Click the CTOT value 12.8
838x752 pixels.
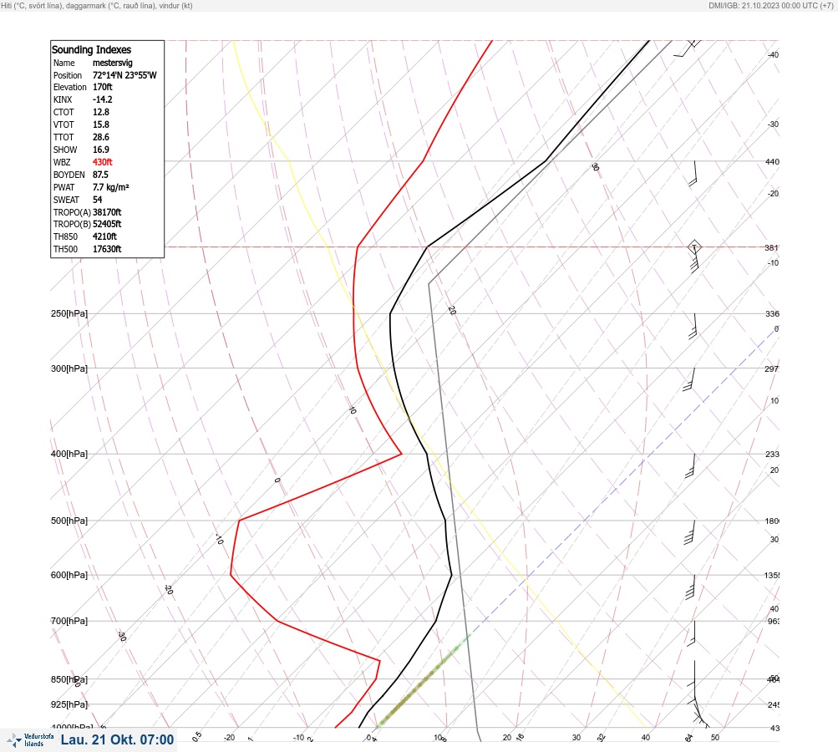click(x=100, y=112)
